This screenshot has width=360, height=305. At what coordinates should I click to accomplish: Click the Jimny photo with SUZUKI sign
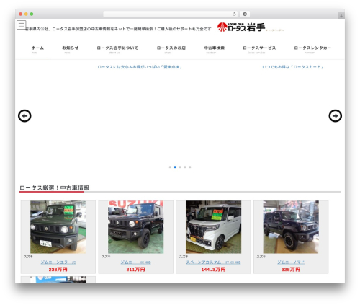(136, 227)
